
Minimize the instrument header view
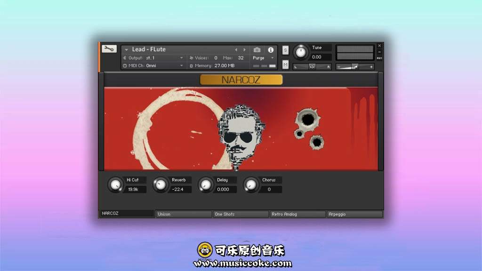point(379,52)
